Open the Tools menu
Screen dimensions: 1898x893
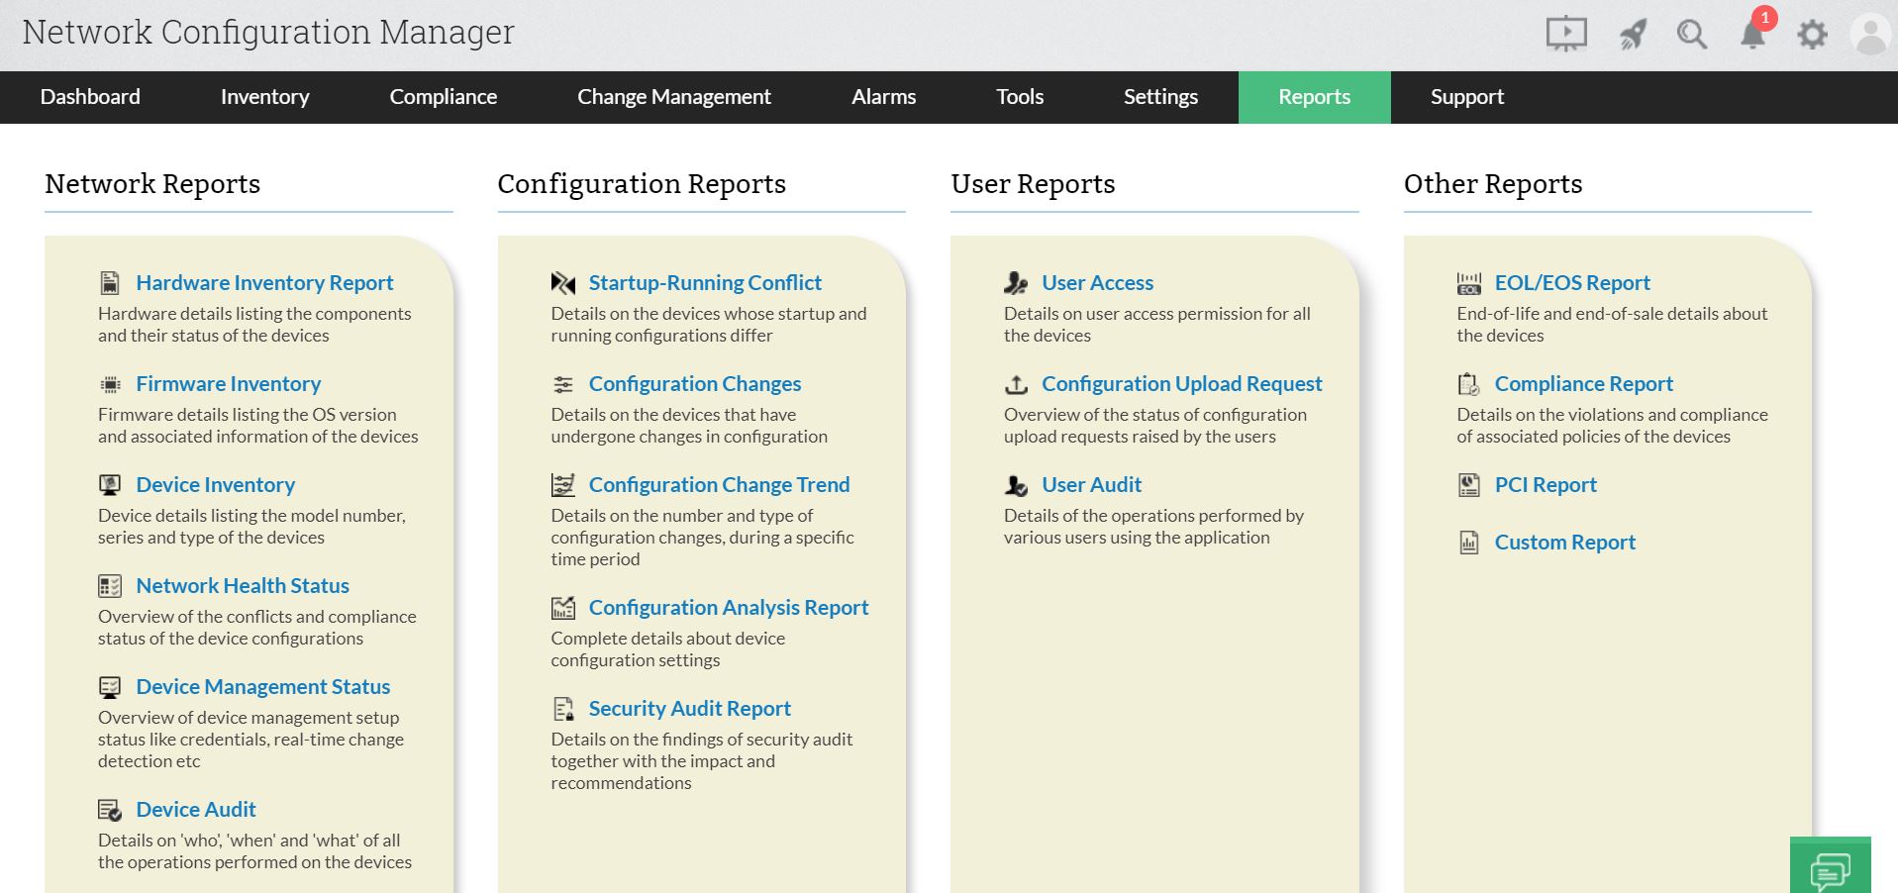(x=1019, y=97)
